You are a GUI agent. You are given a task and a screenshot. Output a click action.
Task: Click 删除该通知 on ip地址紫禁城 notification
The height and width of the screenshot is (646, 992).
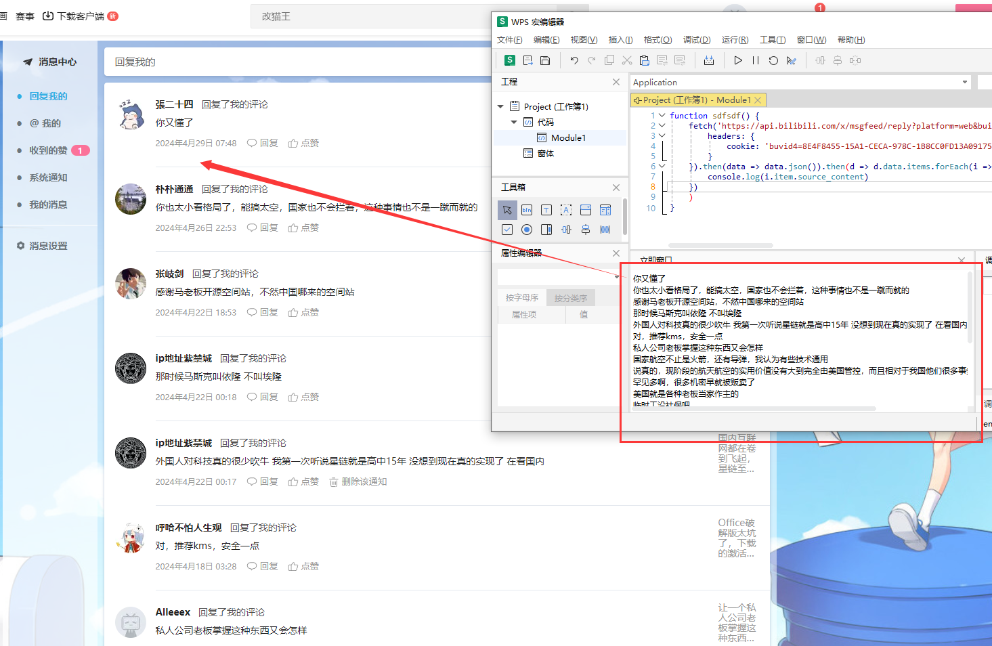[x=358, y=481]
